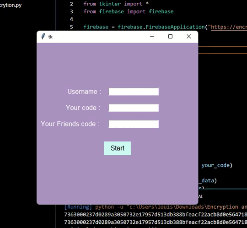Click the Username input field
247x228 pixels.
[x=134, y=92]
